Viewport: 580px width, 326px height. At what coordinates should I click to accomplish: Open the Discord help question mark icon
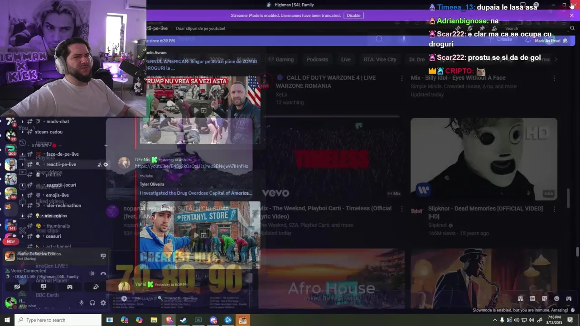(x=536, y=5)
